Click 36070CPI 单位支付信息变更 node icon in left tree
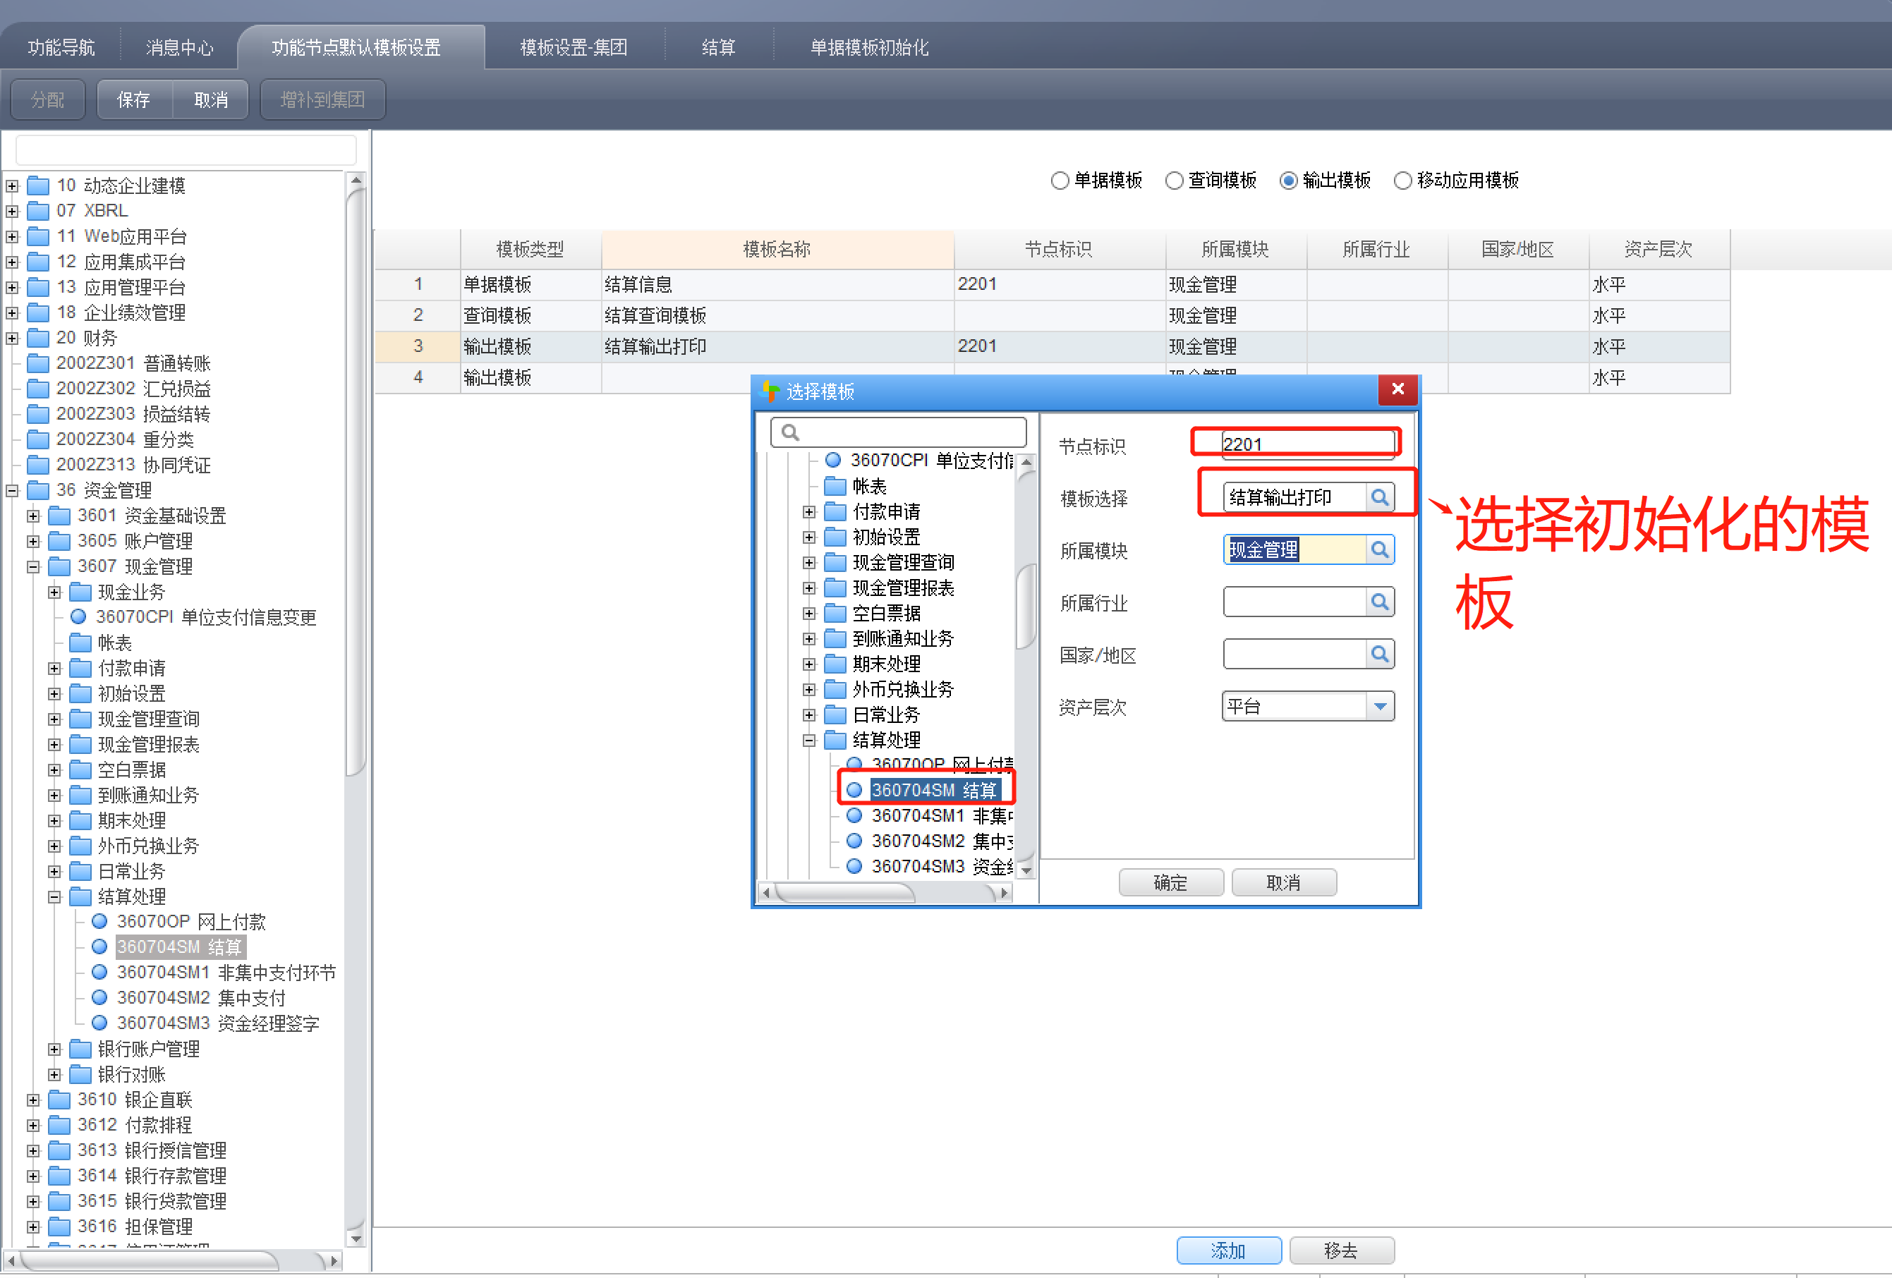Viewport: 1892px width, 1278px height. 78,617
